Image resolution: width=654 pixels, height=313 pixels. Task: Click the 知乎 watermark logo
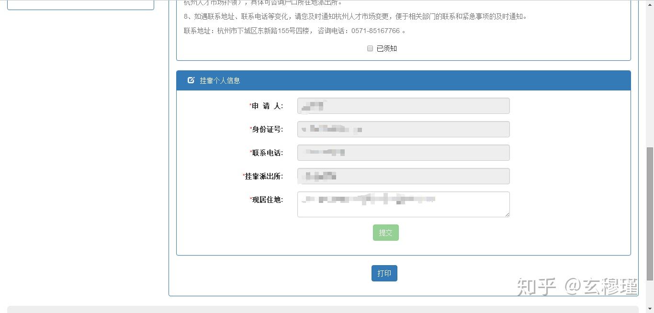[536, 286]
